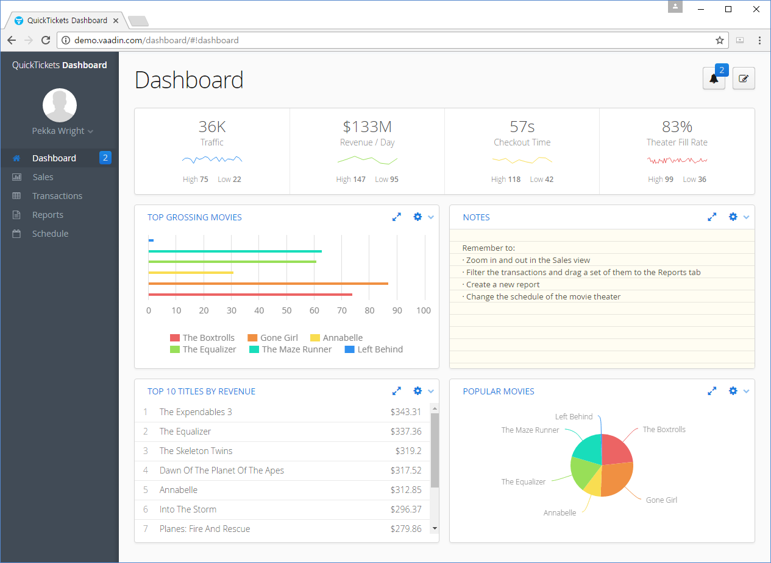The width and height of the screenshot is (771, 563).
Task: Open Top Grossing Movies gear settings menu
Action: [x=423, y=217]
